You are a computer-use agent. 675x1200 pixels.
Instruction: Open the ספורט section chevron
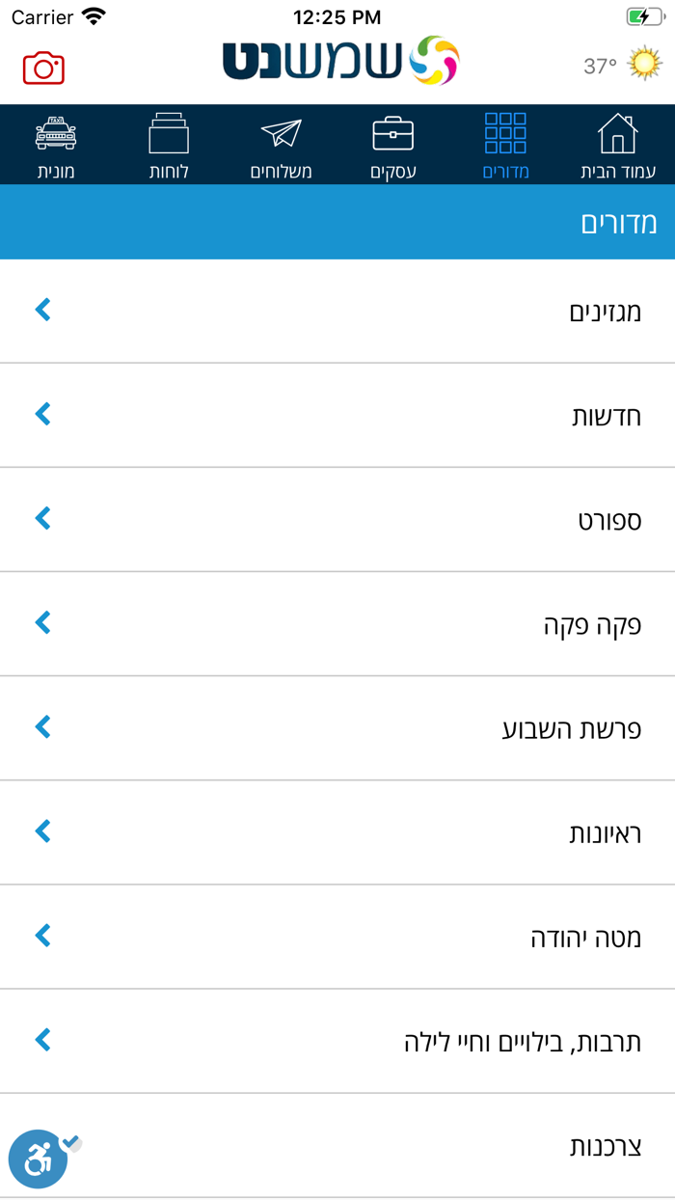pyautogui.click(x=42, y=519)
